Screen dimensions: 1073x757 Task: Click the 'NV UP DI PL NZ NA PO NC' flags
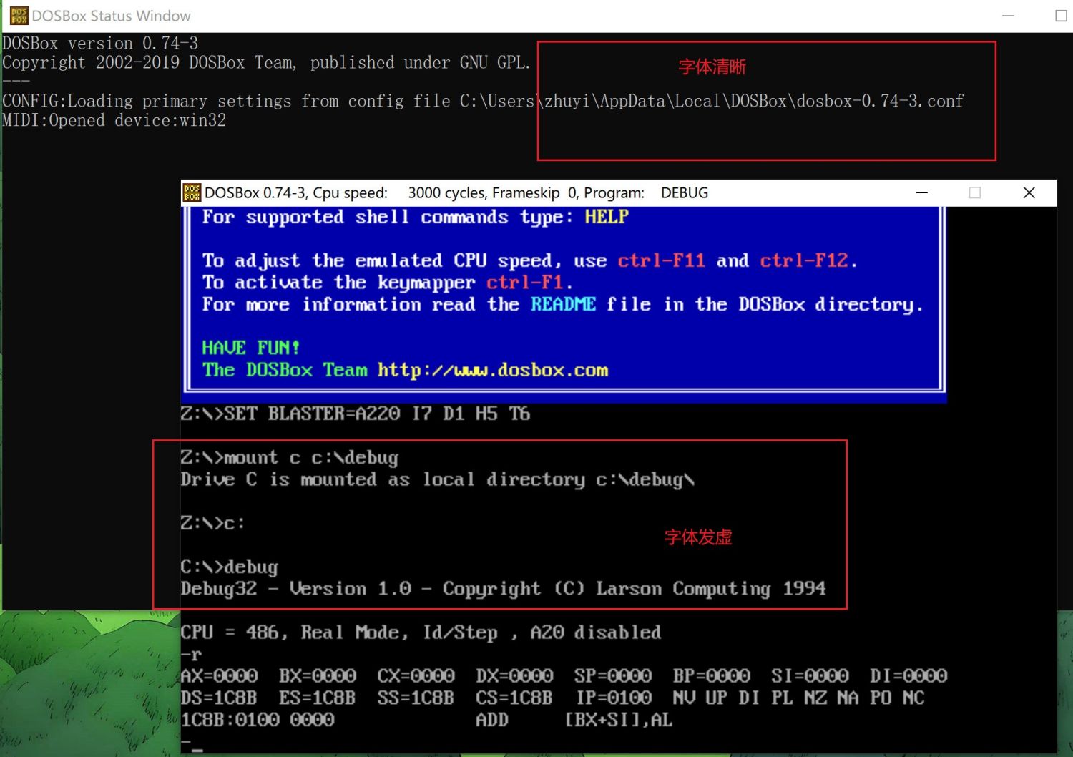[x=799, y=698]
